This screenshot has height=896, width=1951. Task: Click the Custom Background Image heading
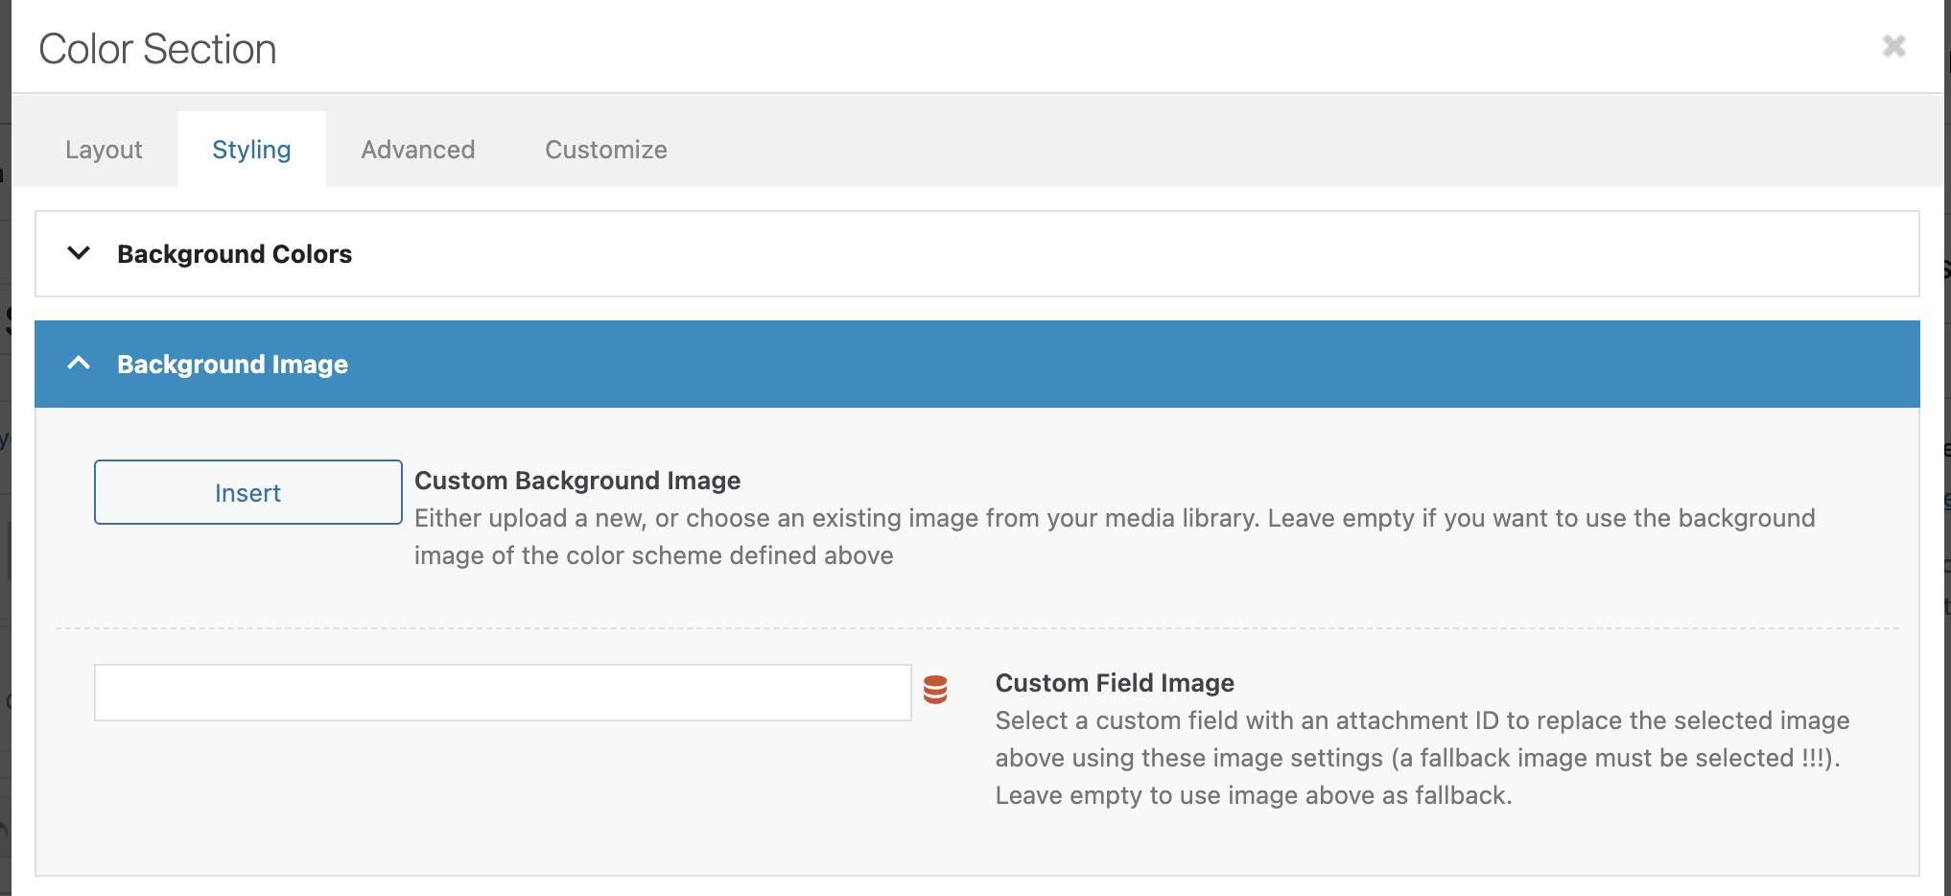point(576,481)
